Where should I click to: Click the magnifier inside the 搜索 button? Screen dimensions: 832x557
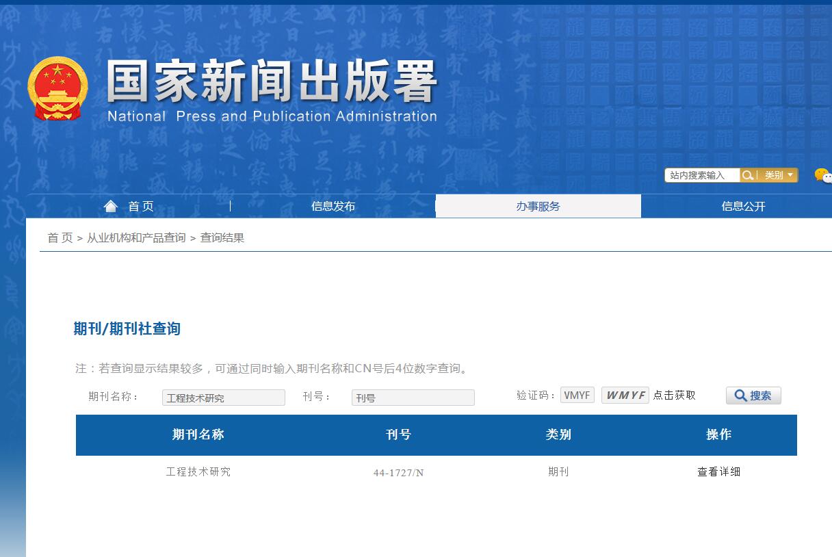(x=739, y=395)
